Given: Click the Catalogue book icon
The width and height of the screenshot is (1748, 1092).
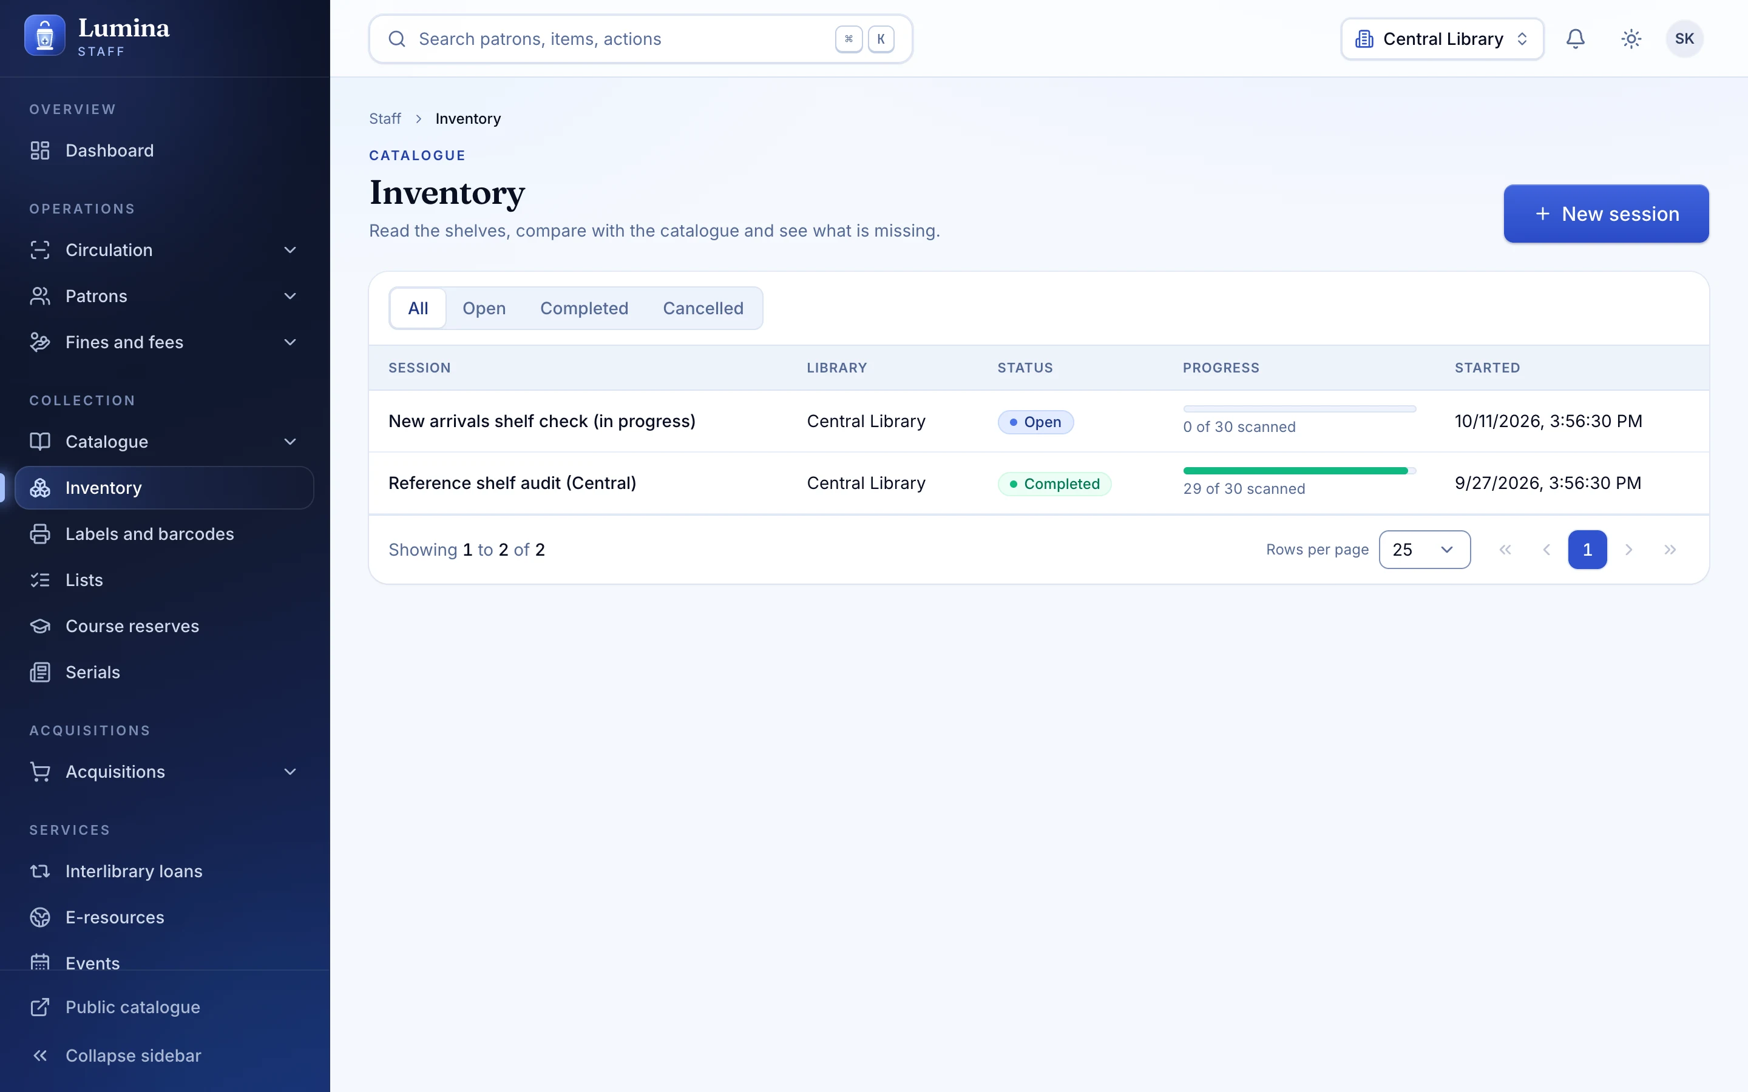Looking at the screenshot, I should pyautogui.click(x=39, y=441).
